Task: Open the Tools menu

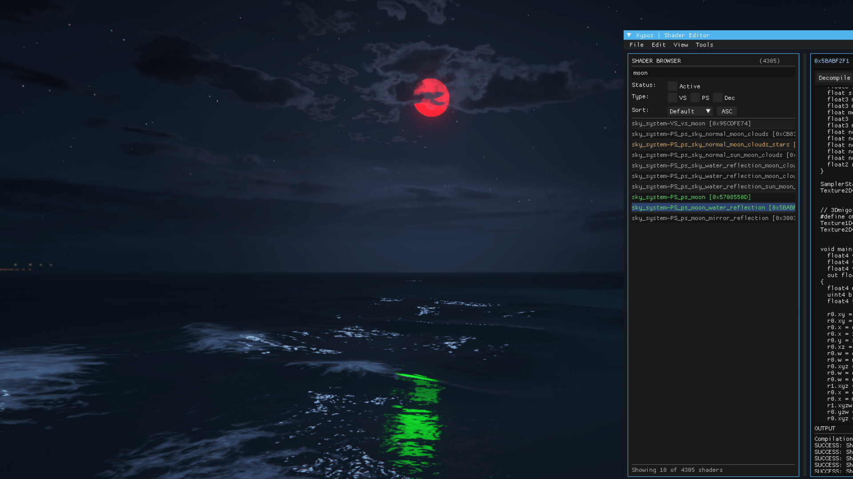Action: click(x=704, y=45)
